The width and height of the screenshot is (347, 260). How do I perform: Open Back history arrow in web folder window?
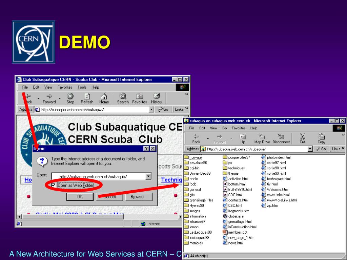click(208, 139)
